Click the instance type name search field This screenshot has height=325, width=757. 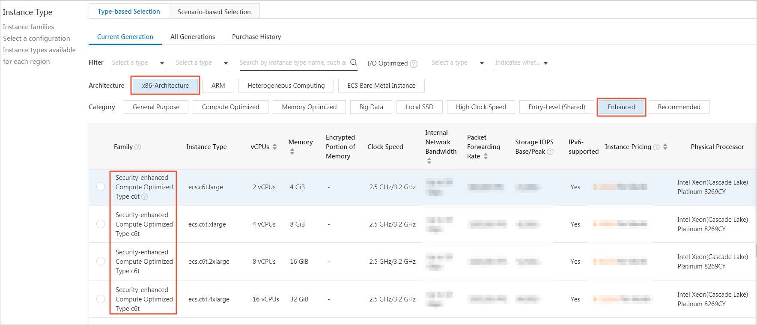(x=292, y=63)
